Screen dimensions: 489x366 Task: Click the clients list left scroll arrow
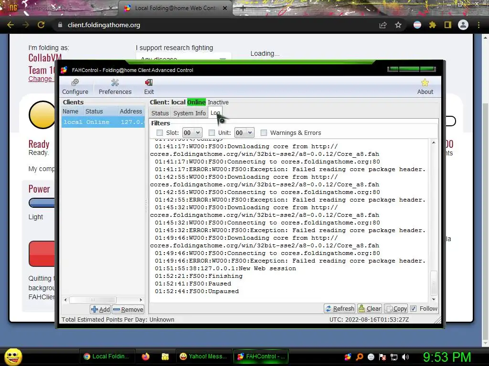pos(65,300)
